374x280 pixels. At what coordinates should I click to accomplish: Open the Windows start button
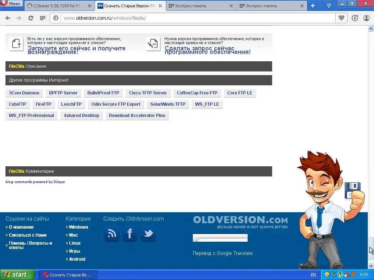point(18,275)
